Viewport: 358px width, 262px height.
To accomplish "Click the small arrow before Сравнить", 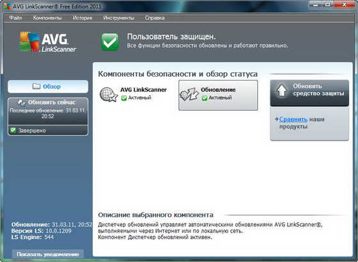I will 276,119.
